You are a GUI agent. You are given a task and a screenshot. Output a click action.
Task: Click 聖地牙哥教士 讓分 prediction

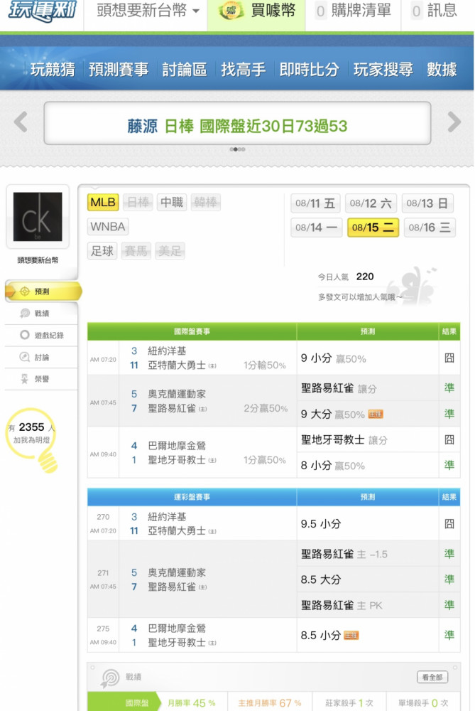point(344,440)
